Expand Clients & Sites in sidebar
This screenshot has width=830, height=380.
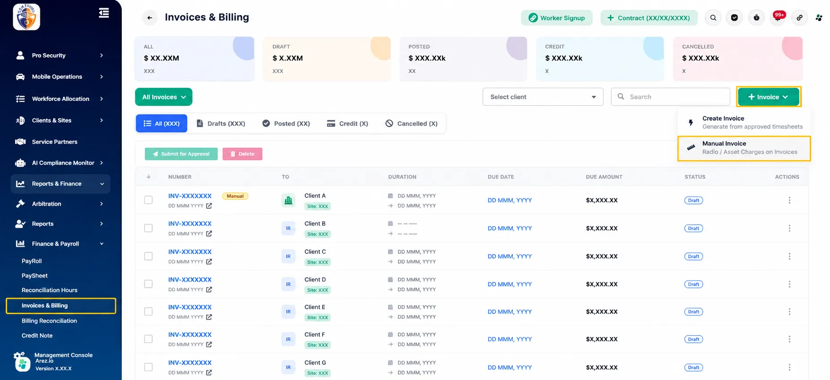pyautogui.click(x=60, y=120)
